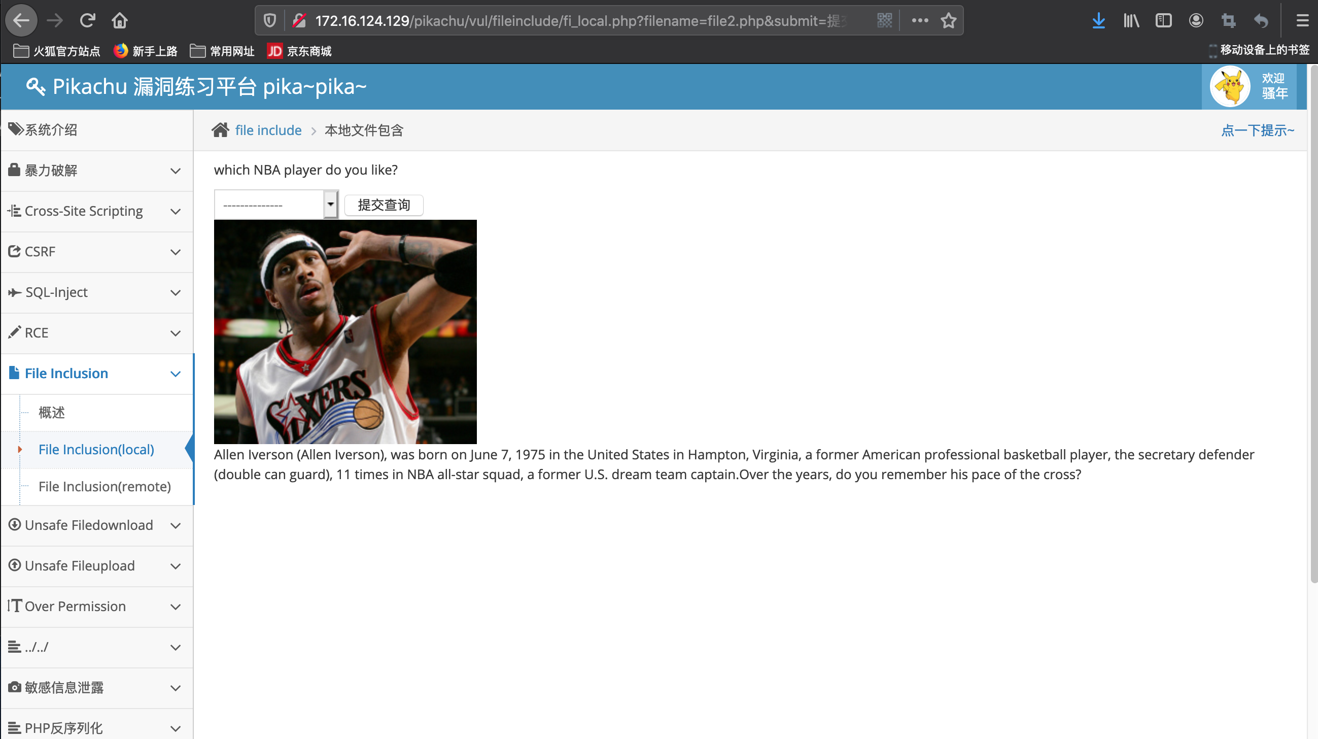Open the downloads arrow icon
Screen dimensions: 1318x739
coord(1098,20)
